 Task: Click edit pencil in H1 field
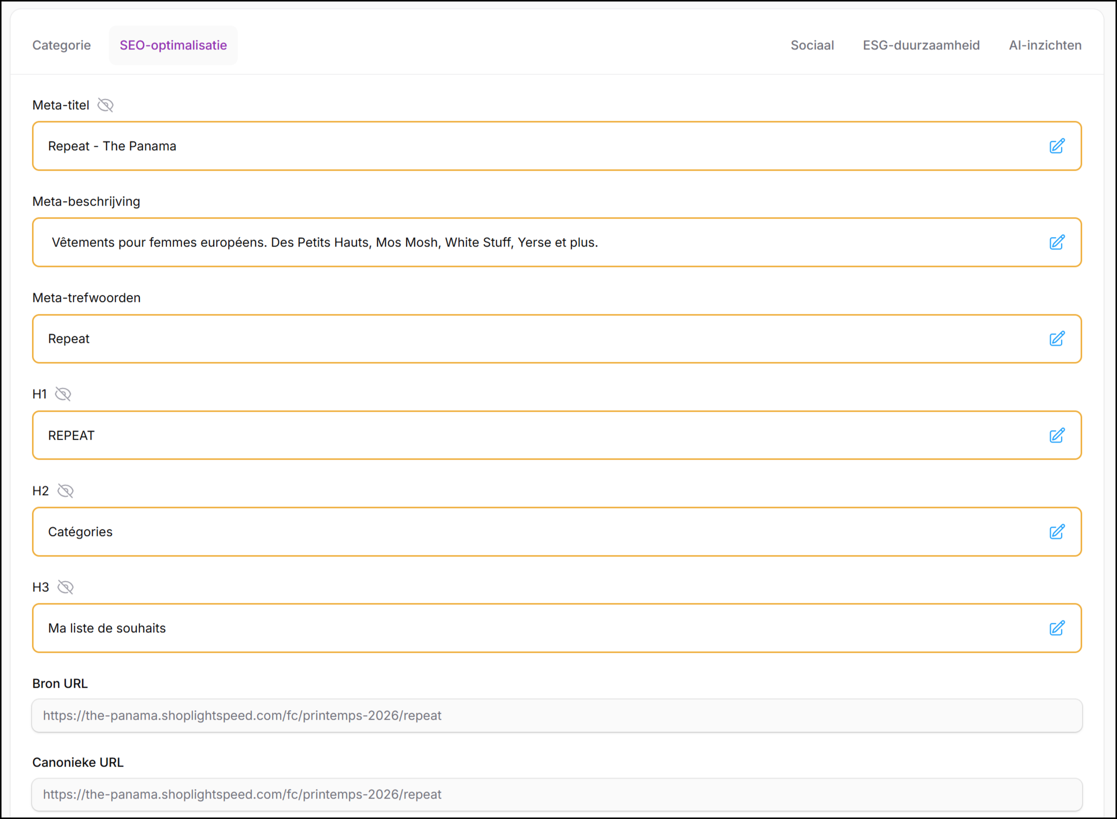point(1057,436)
